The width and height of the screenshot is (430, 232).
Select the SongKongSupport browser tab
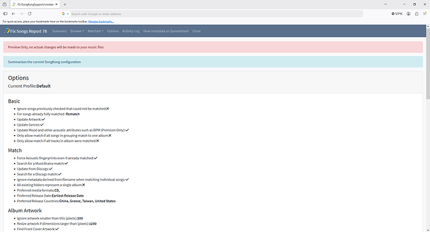[35, 4]
